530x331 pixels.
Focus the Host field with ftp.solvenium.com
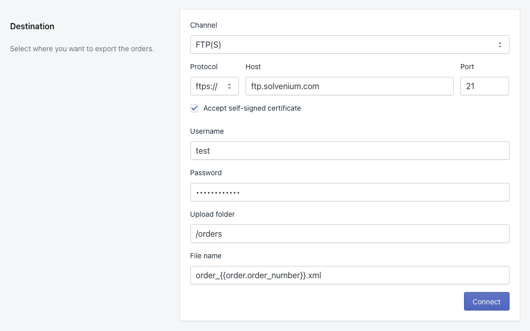click(x=349, y=86)
